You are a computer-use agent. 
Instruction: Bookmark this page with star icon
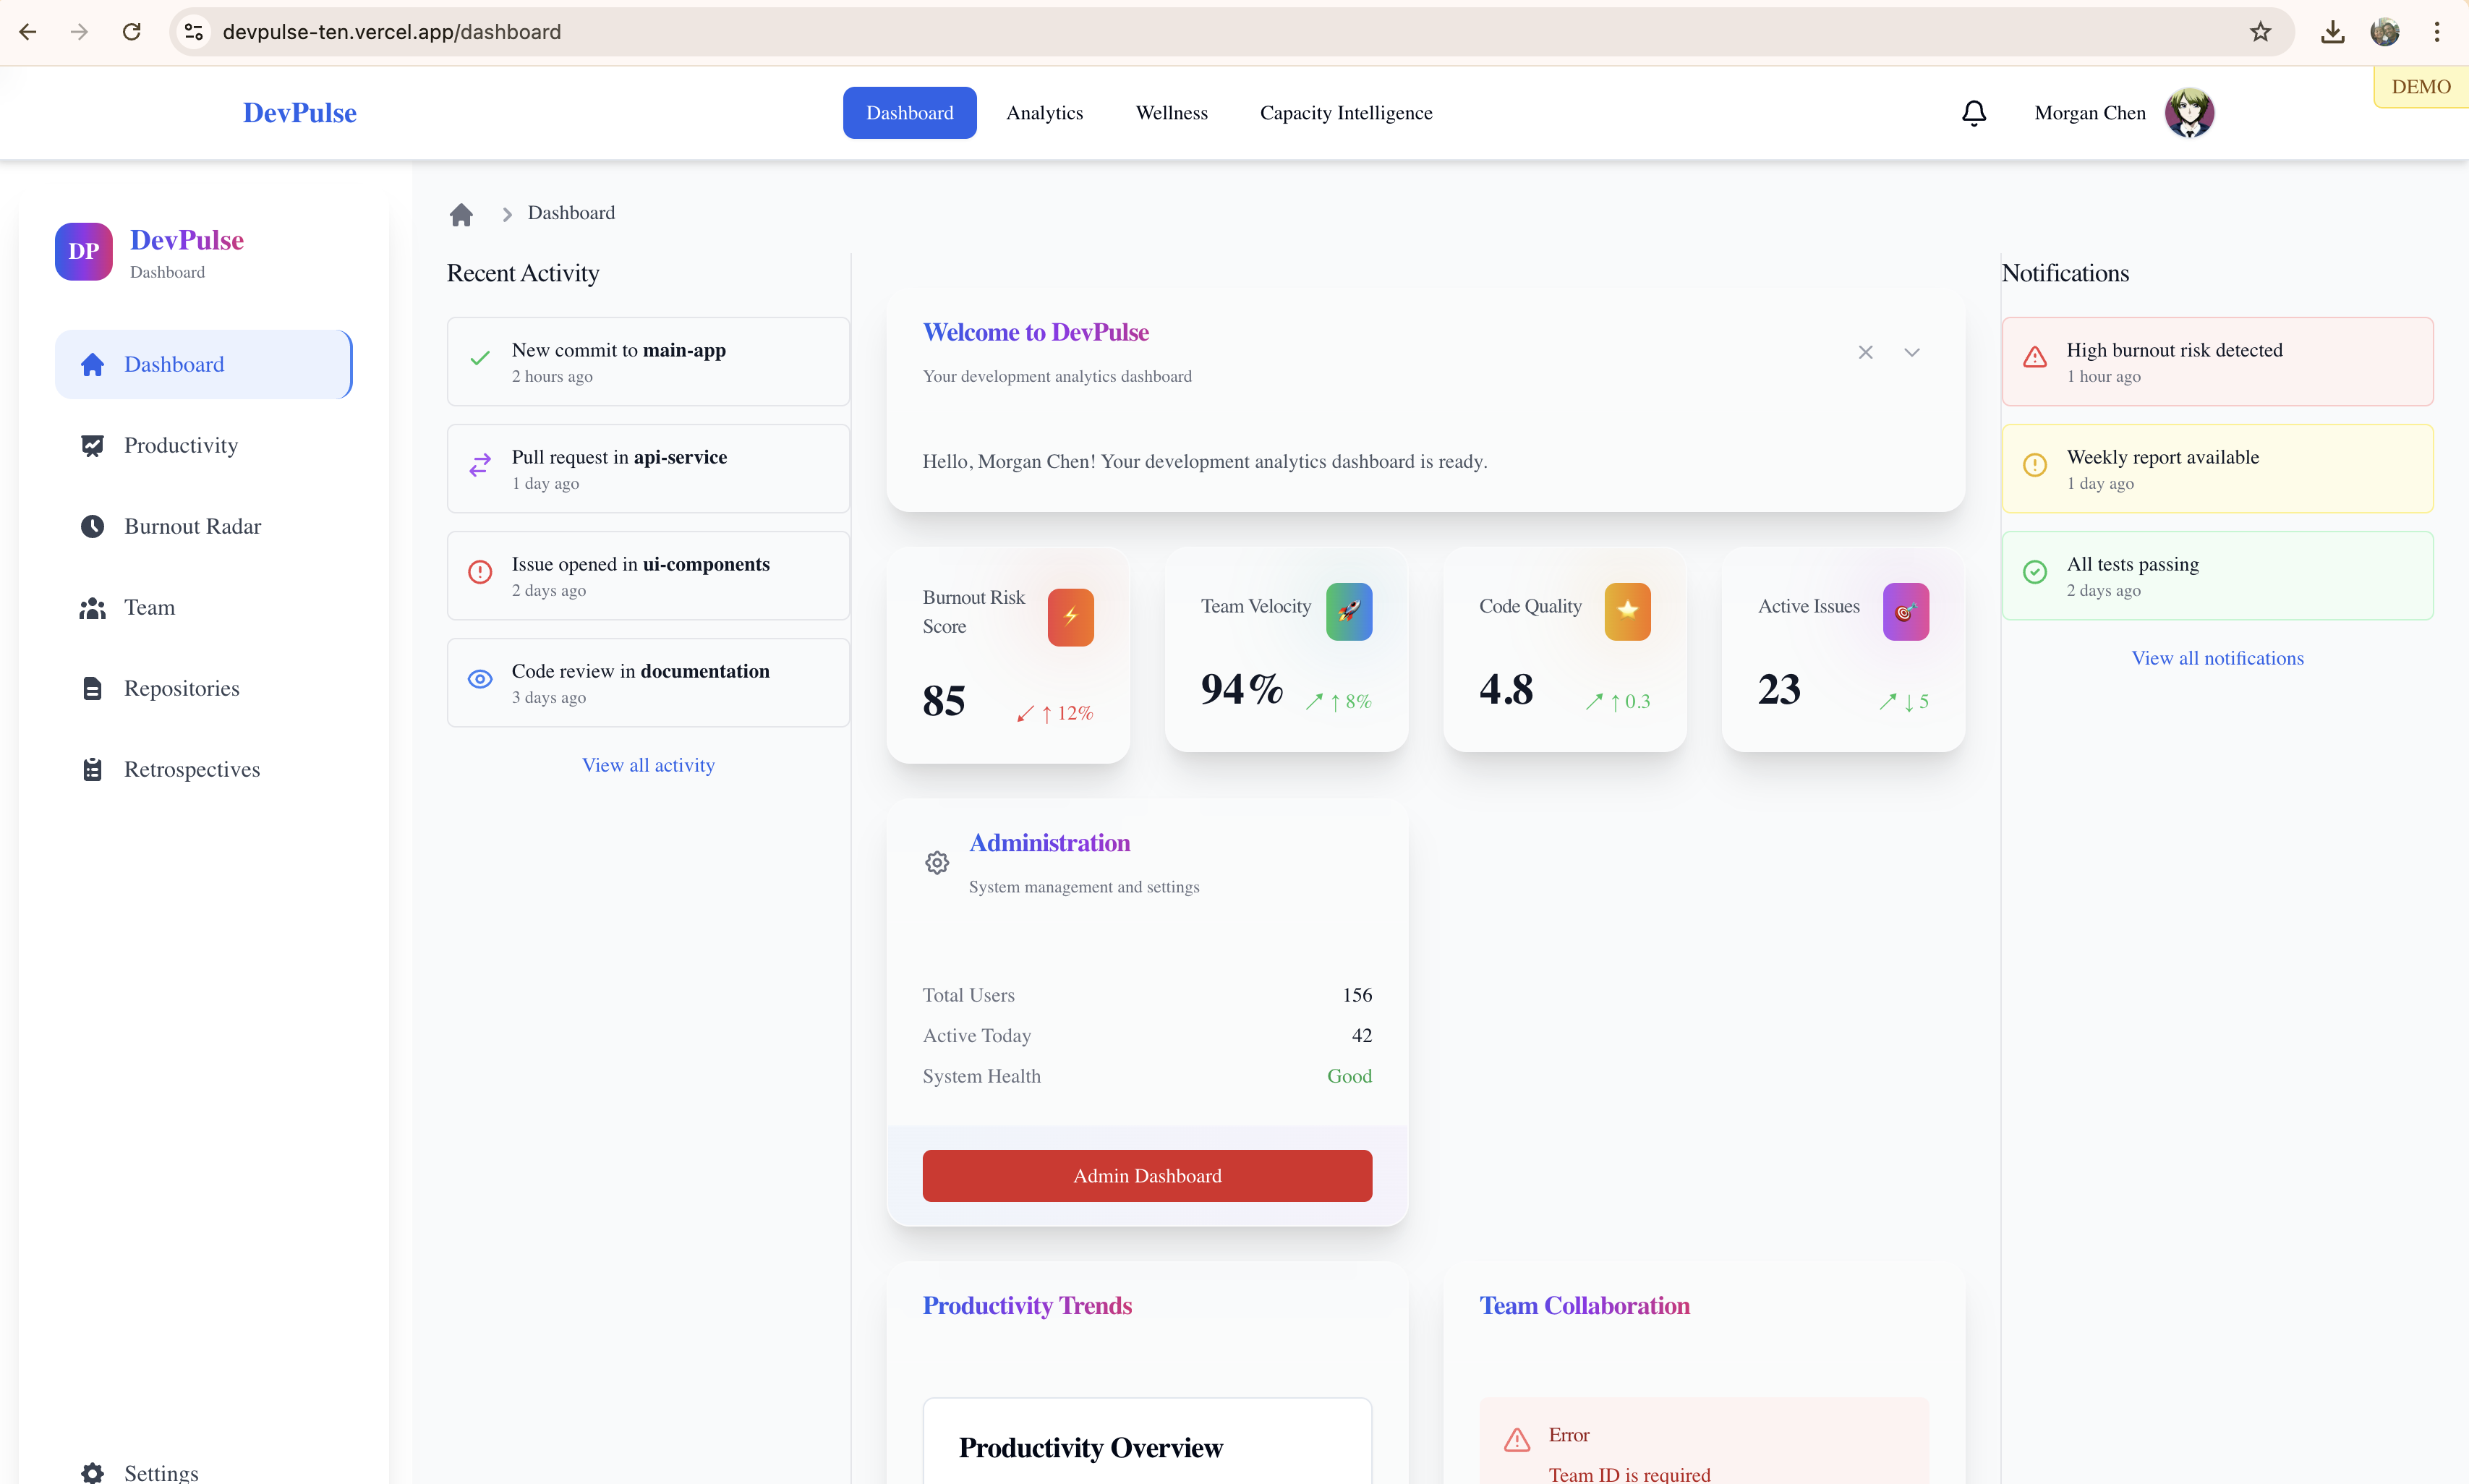(x=2260, y=32)
